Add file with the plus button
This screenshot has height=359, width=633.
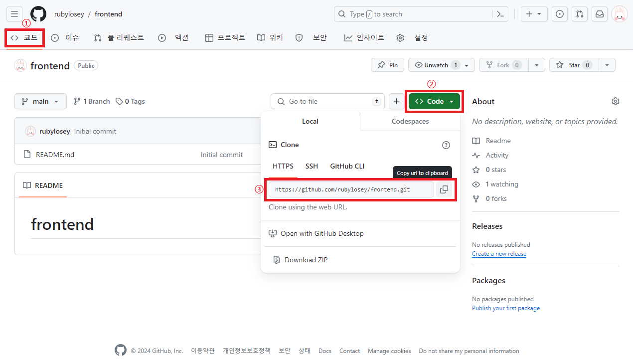point(396,101)
